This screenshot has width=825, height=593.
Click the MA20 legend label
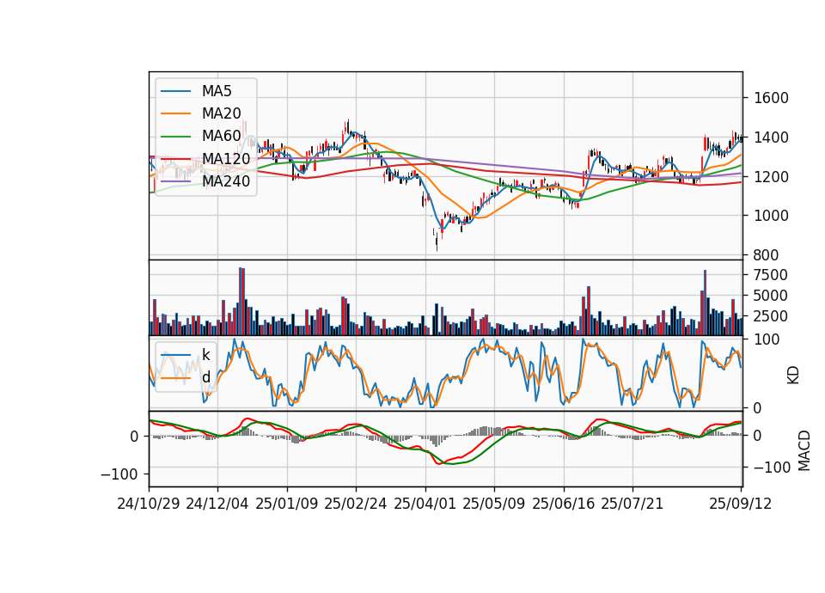[x=221, y=113]
